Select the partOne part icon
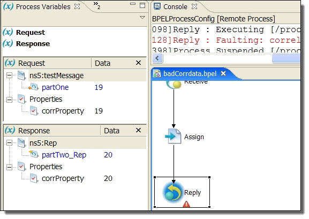 (x=33, y=87)
